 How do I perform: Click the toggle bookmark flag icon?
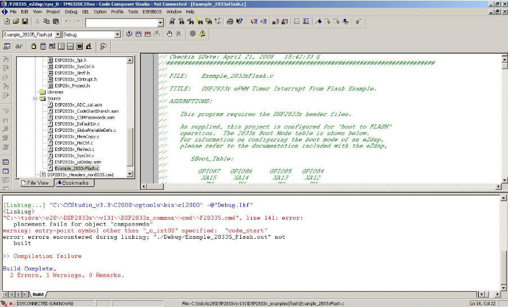(318, 21)
